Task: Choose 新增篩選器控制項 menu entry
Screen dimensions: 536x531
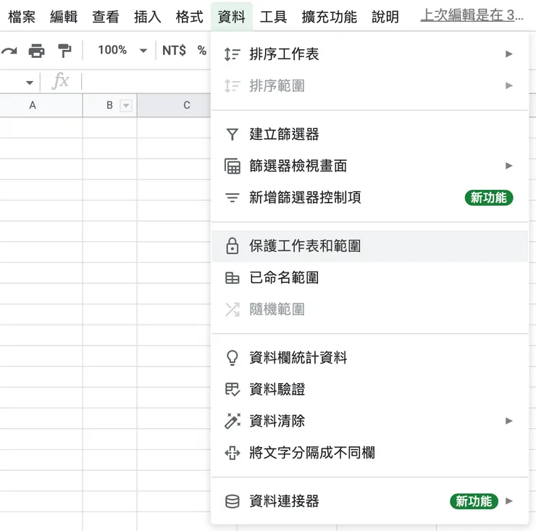Action: (x=369, y=197)
